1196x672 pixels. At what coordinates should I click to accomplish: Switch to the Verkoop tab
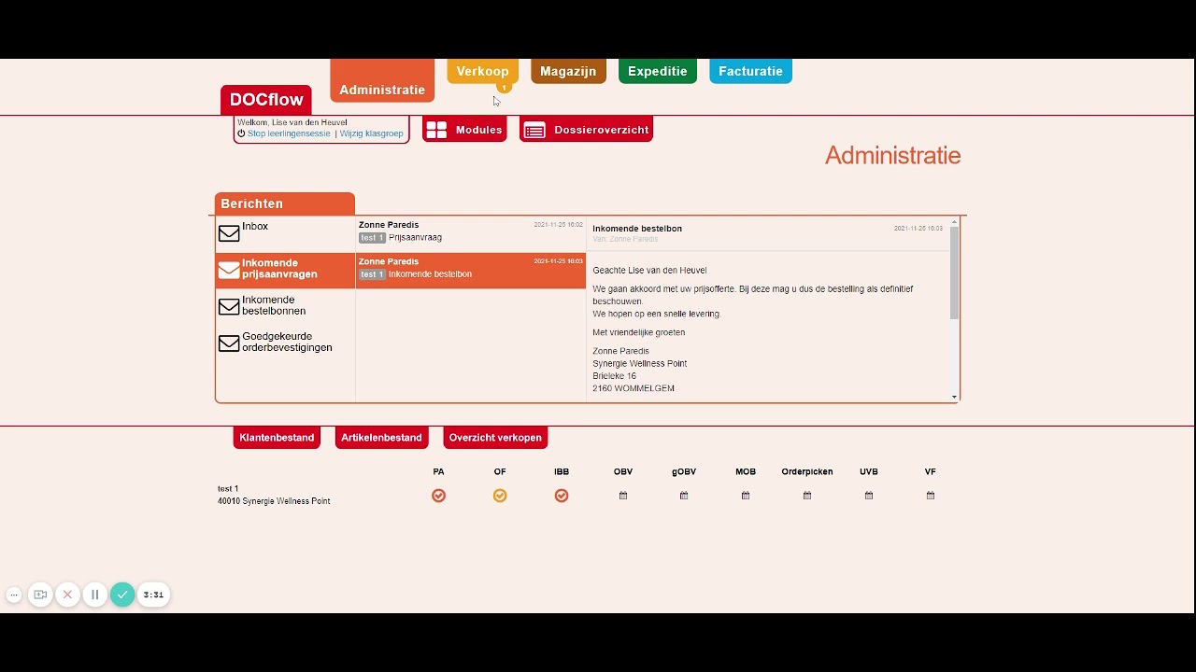482,71
